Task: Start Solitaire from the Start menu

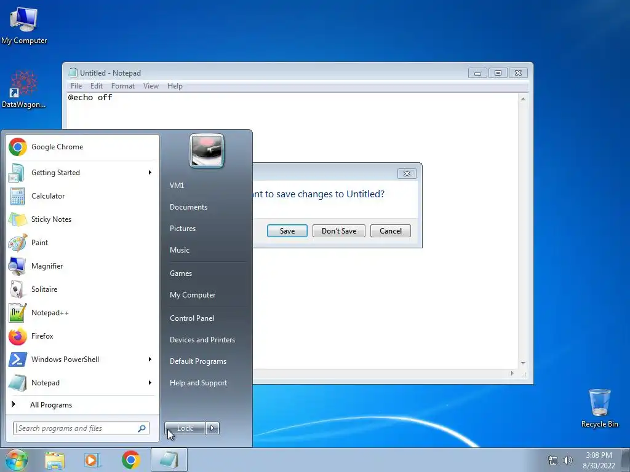Action: point(82,289)
